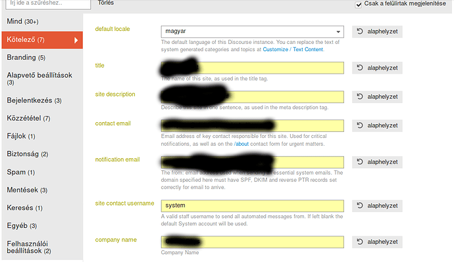Open the Spam (1) category

tap(42, 172)
